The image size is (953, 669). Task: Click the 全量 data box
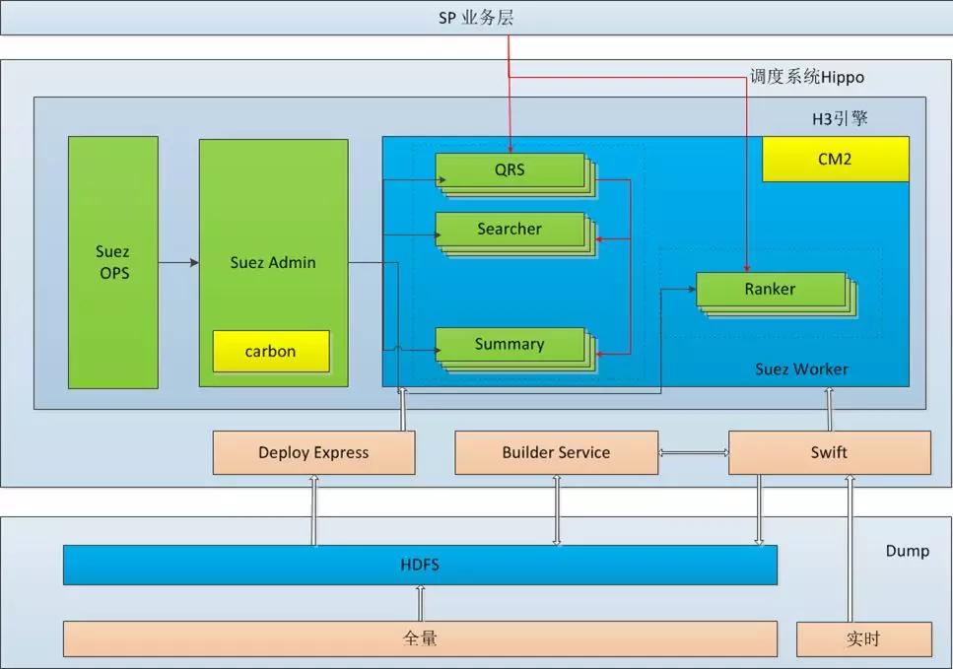pyautogui.click(x=420, y=638)
